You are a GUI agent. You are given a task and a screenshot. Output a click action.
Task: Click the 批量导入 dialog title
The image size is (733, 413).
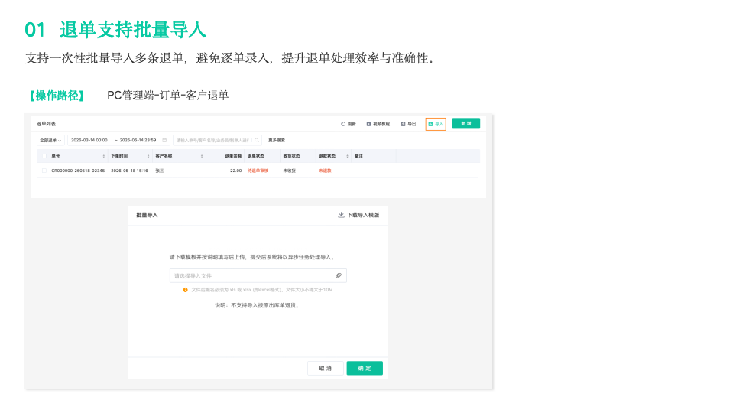(147, 215)
